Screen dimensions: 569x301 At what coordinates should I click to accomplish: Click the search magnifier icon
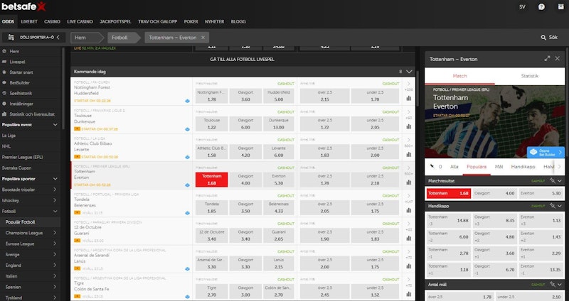tap(544, 37)
